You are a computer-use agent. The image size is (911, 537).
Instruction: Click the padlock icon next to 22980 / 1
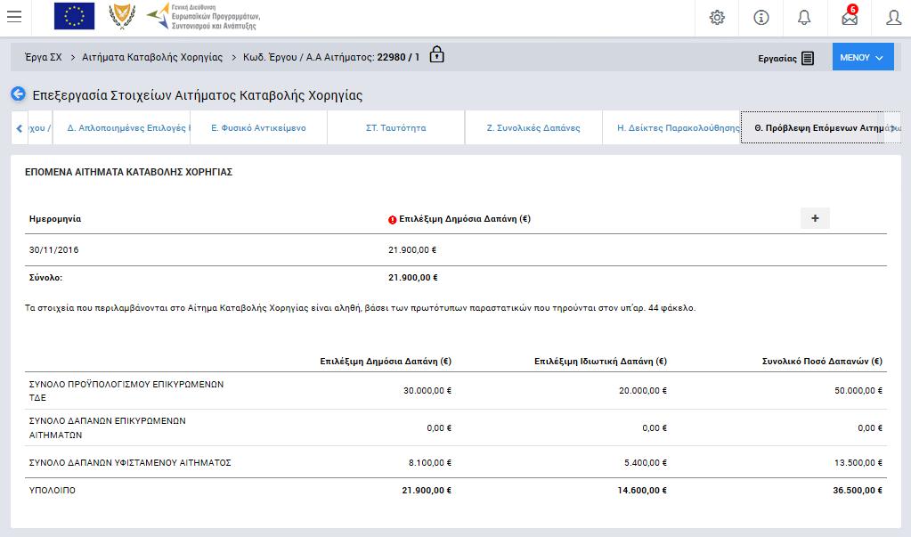pos(437,54)
